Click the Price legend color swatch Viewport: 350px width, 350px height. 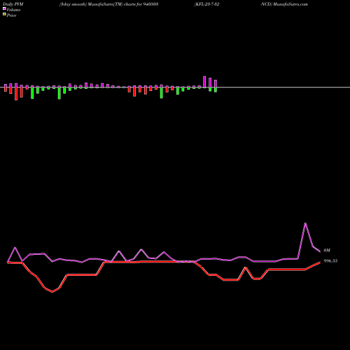4,15
